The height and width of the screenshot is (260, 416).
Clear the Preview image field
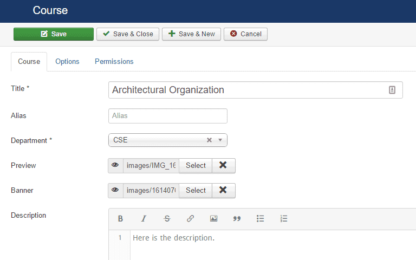point(223,166)
